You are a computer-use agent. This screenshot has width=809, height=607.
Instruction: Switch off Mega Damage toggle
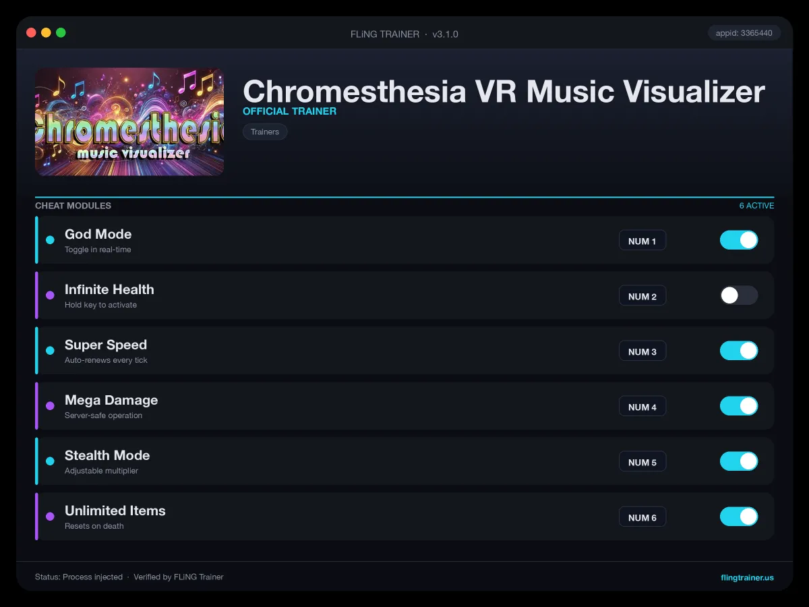coord(739,406)
